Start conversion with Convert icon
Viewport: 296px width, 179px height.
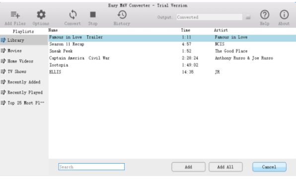click(x=73, y=15)
